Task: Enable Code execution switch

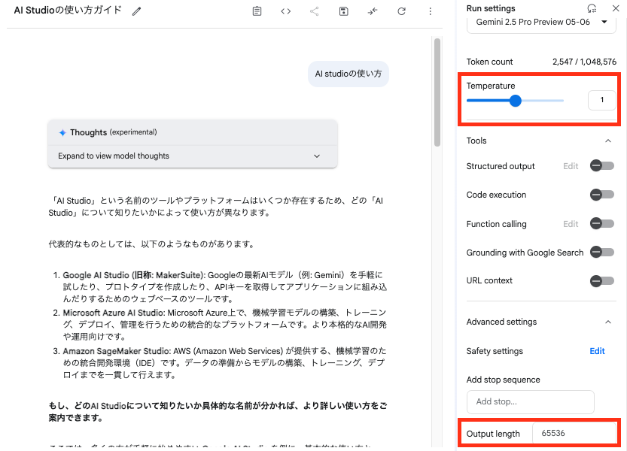Action: point(602,195)
